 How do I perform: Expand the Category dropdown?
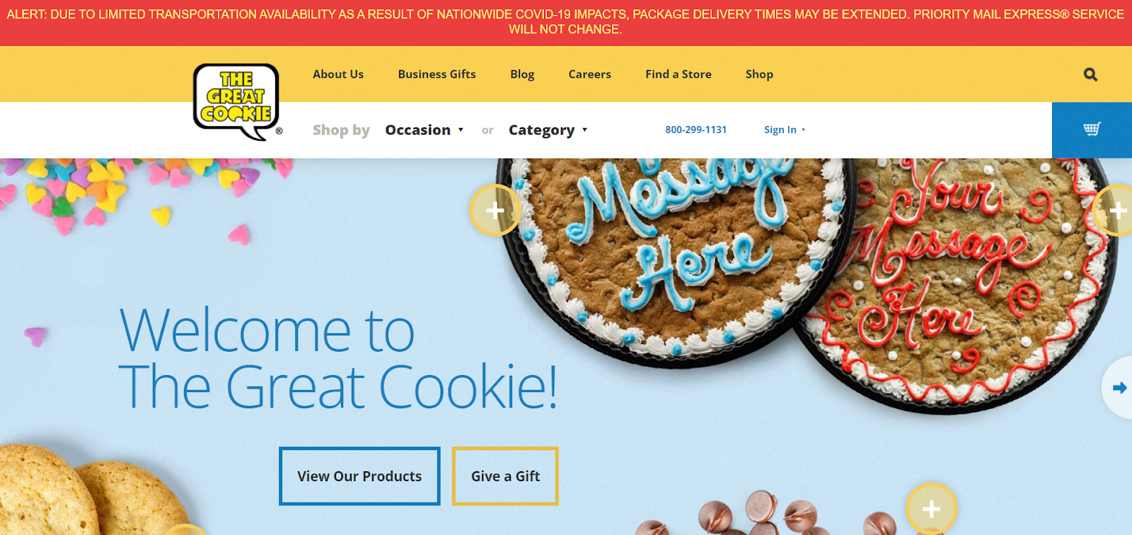(548, 130)
